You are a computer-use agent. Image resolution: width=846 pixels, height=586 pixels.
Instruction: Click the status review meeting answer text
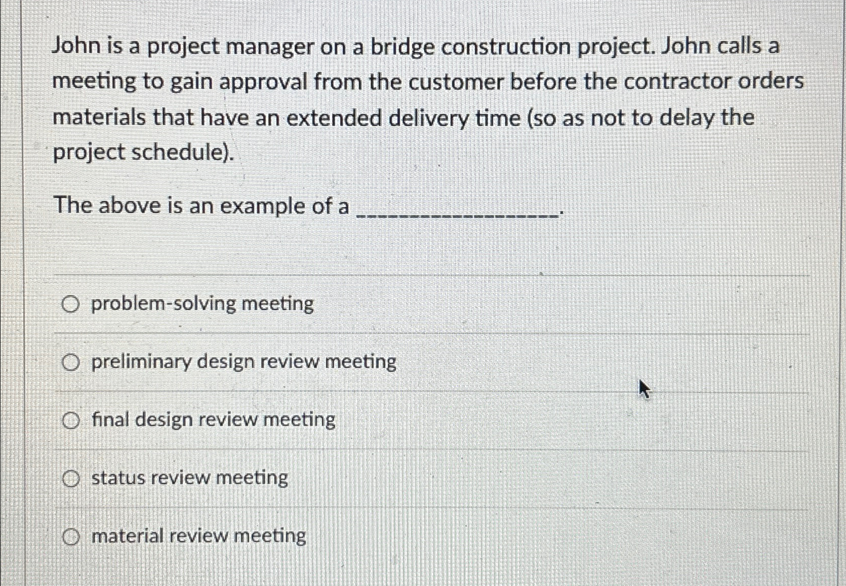(x=188, y=478)
